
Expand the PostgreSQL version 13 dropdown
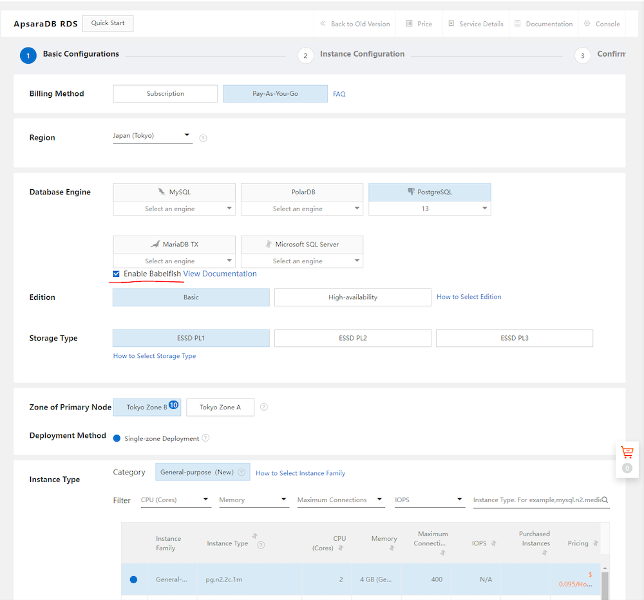[430, 209]
